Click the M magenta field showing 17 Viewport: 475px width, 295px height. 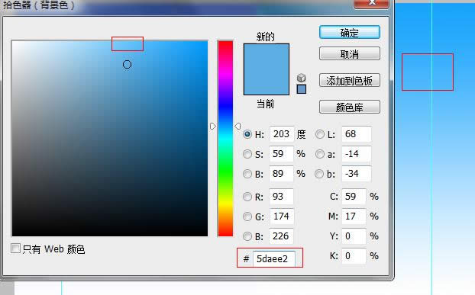(354, 216)
